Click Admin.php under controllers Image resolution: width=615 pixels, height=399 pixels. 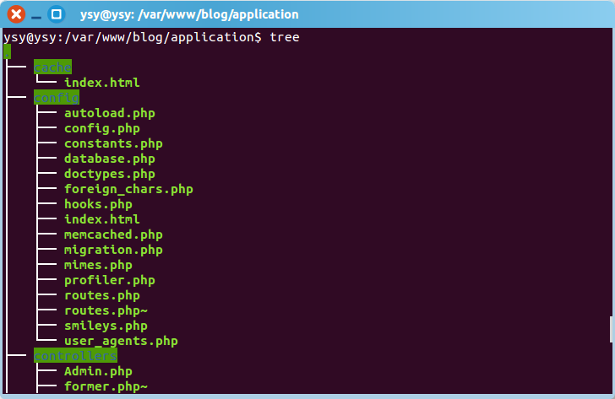(x=98, y=371)
